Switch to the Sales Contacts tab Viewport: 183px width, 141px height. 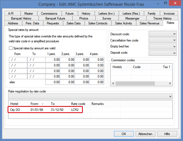click(98, 23)
